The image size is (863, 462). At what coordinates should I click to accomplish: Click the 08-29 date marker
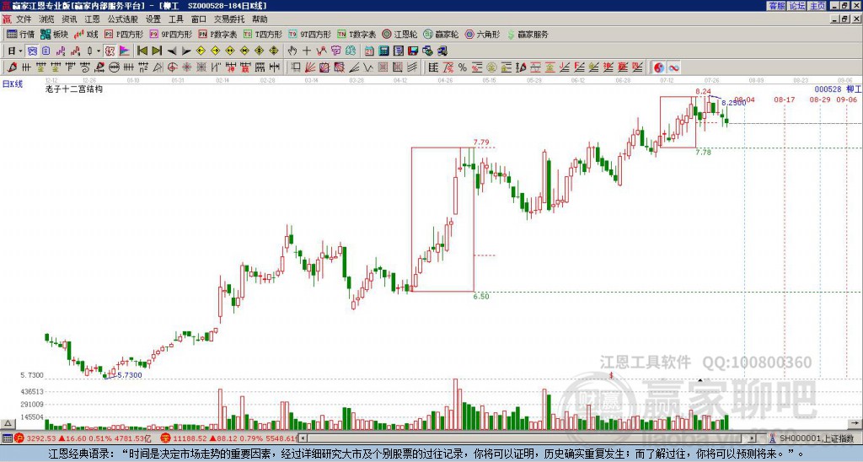pyautogui.click(x=820, y=99)
